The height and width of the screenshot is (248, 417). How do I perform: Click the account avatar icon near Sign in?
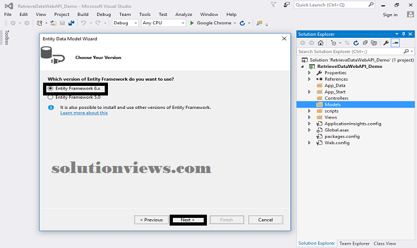[411, 14]
